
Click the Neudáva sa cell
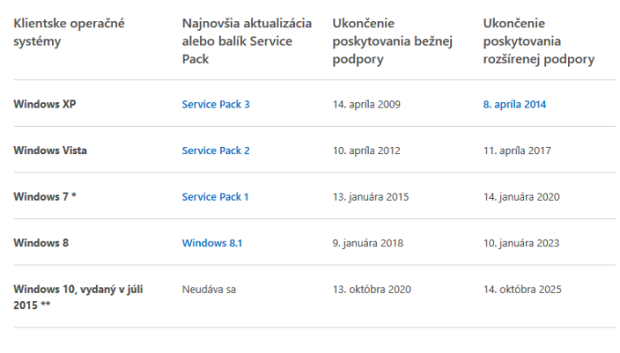[209, 289]
